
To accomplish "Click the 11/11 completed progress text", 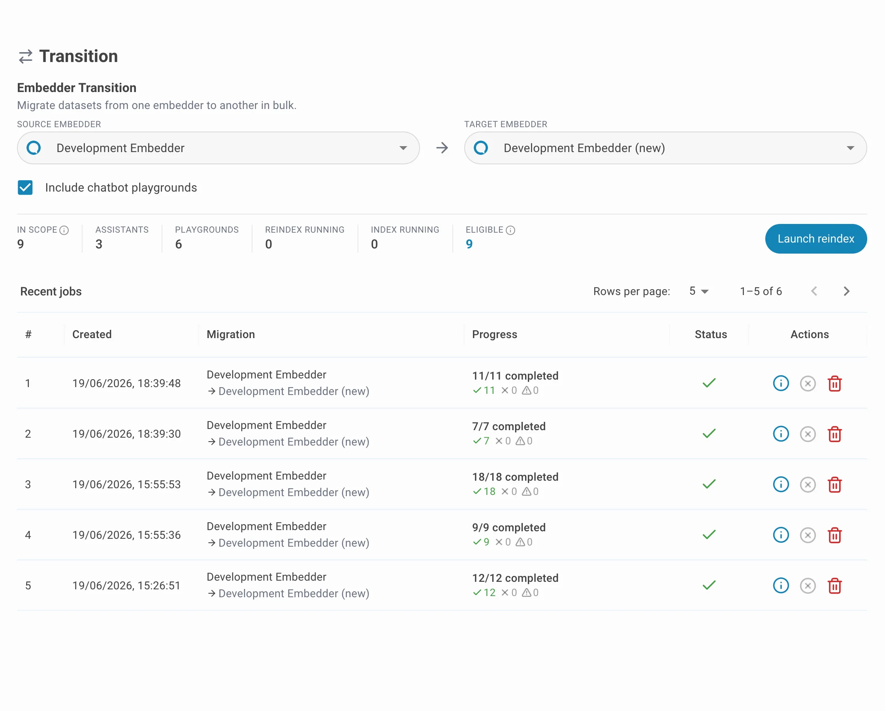I will coord(515,376).
